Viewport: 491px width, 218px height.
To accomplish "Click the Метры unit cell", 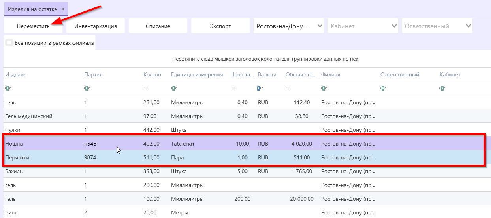I will [x=179, y=212].
